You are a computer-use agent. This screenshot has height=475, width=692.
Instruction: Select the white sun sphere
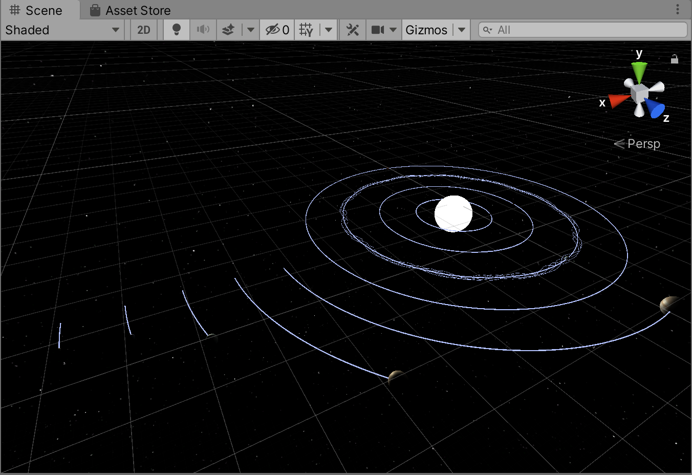453,213
